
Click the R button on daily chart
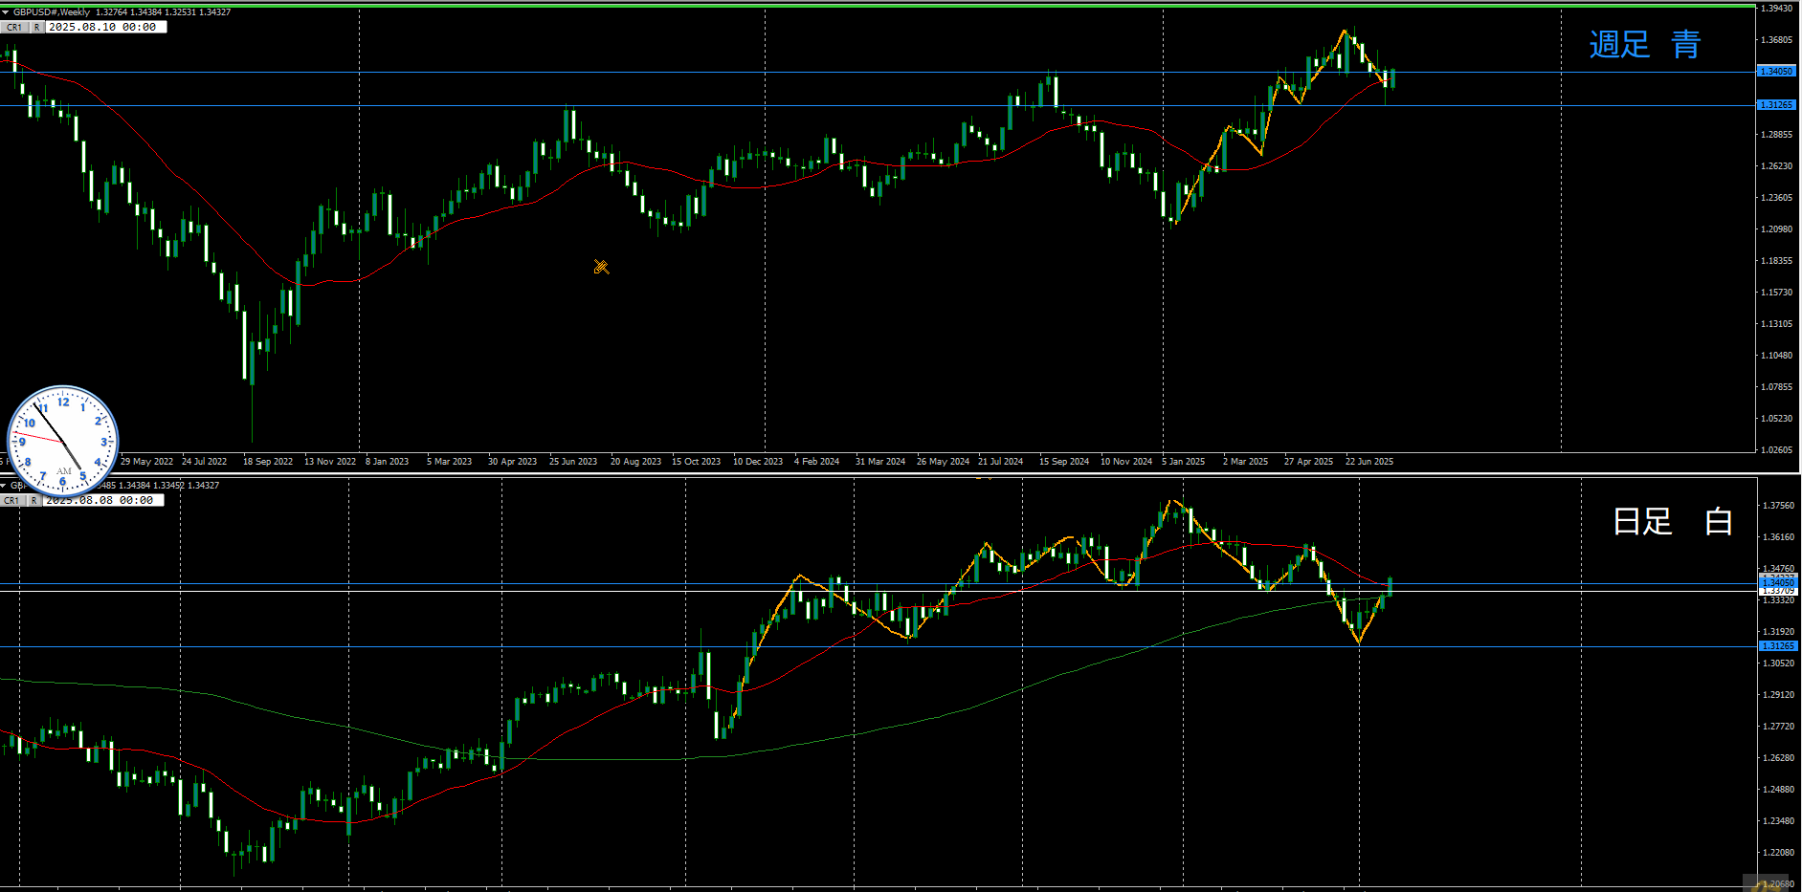(34, 500)
